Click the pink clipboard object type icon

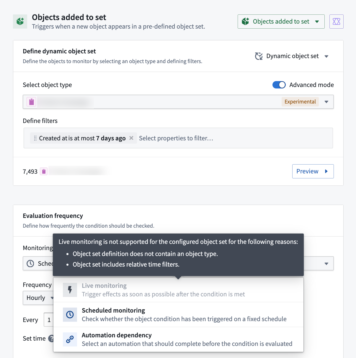coord(32,102)
